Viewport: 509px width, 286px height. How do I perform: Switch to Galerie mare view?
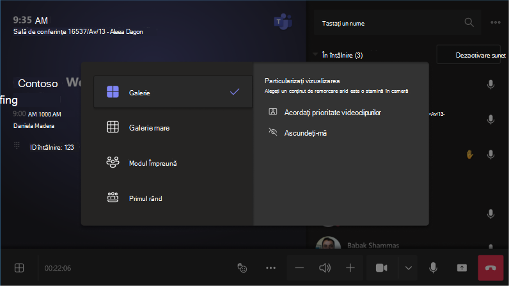tap(173, 127)
